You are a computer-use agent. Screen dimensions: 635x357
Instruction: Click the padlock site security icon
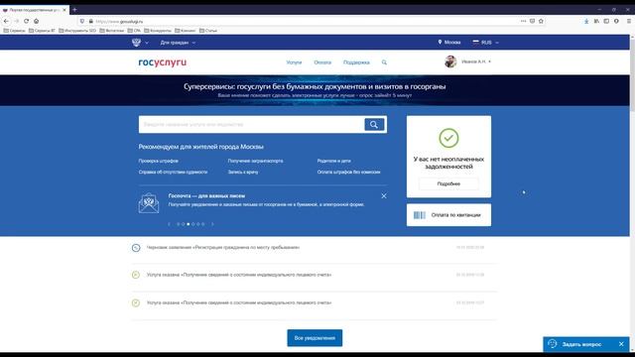tap(91, 21)
